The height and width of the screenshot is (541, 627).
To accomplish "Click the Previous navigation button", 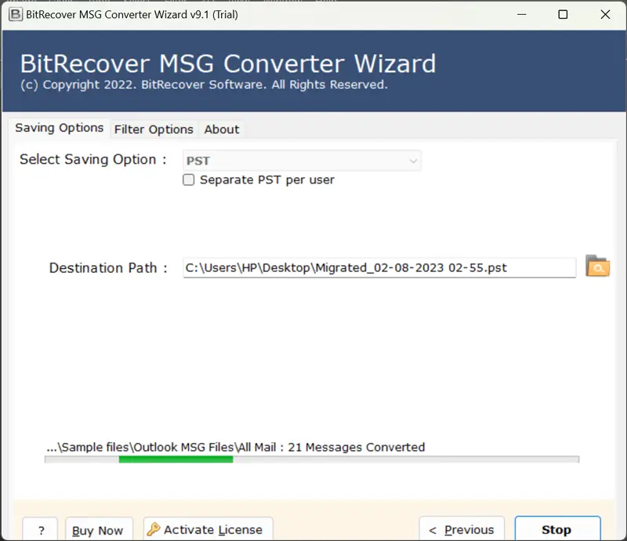I will [462, 529].
